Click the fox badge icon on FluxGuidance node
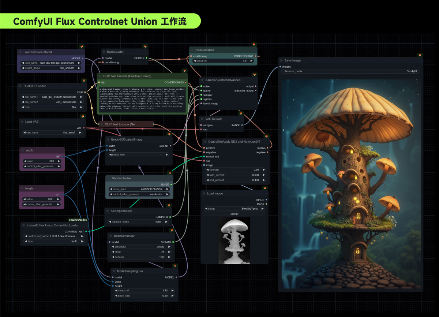The image size is (439, 317). (x=254, y=44)
